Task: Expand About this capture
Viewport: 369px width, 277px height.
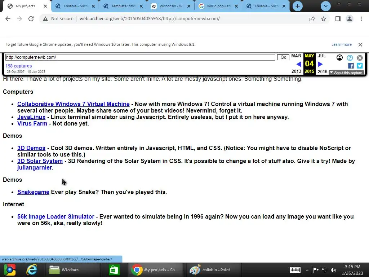Action: pos(346,72)
